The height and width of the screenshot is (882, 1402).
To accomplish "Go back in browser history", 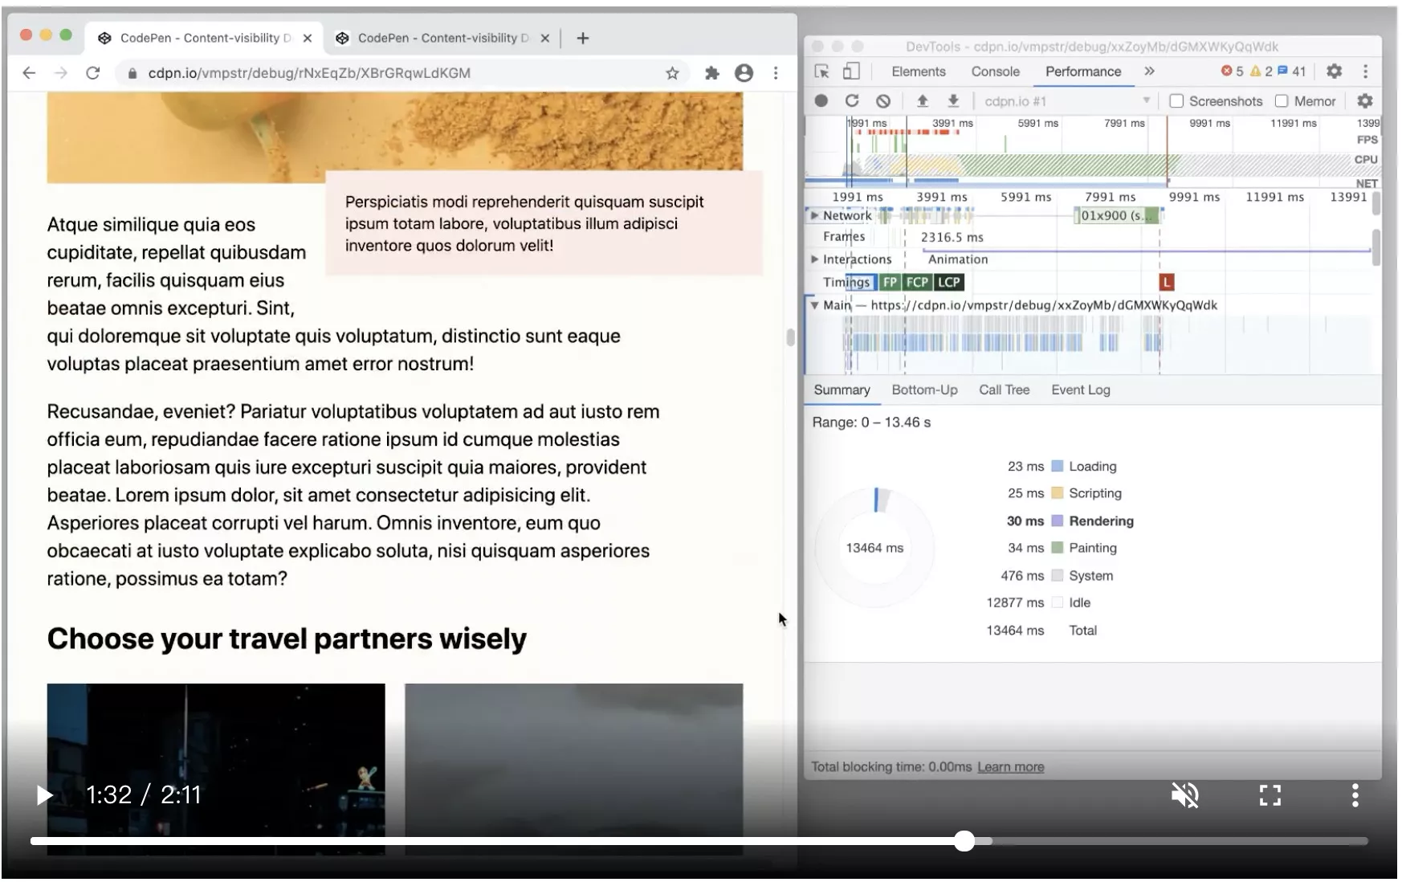I will (x=29, y=73).
